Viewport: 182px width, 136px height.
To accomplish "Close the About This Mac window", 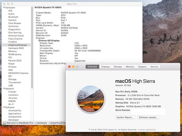I will point(69,66).
